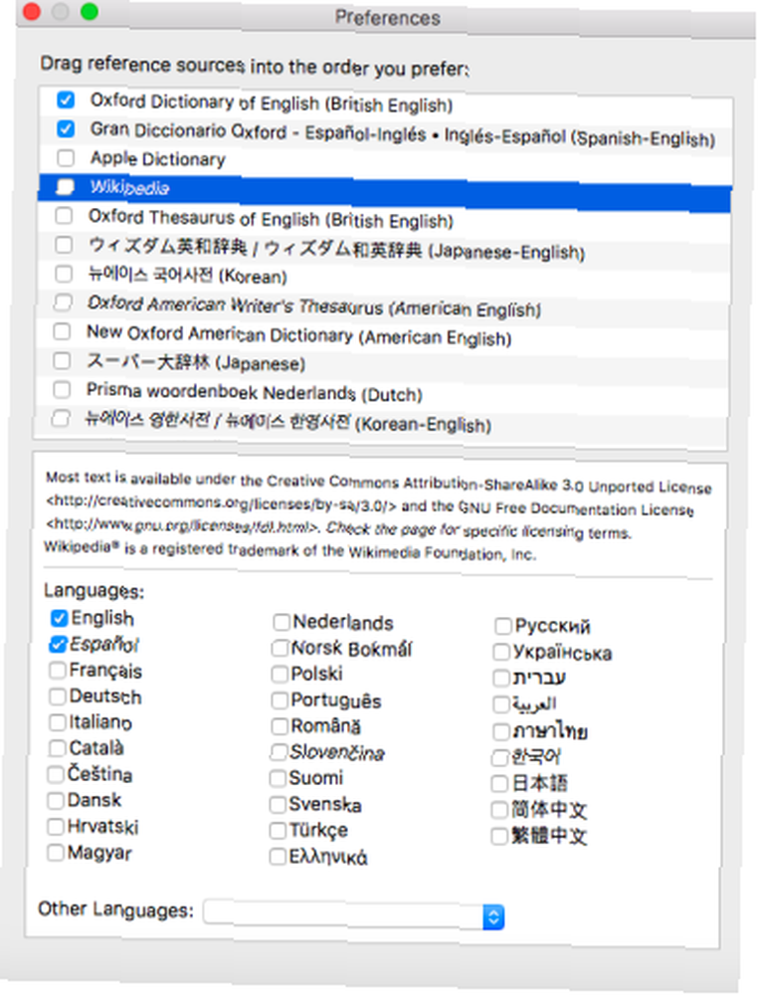Click the Other Languages combo field
This screenshot has width=758, height=995.
tap(353, 914)
